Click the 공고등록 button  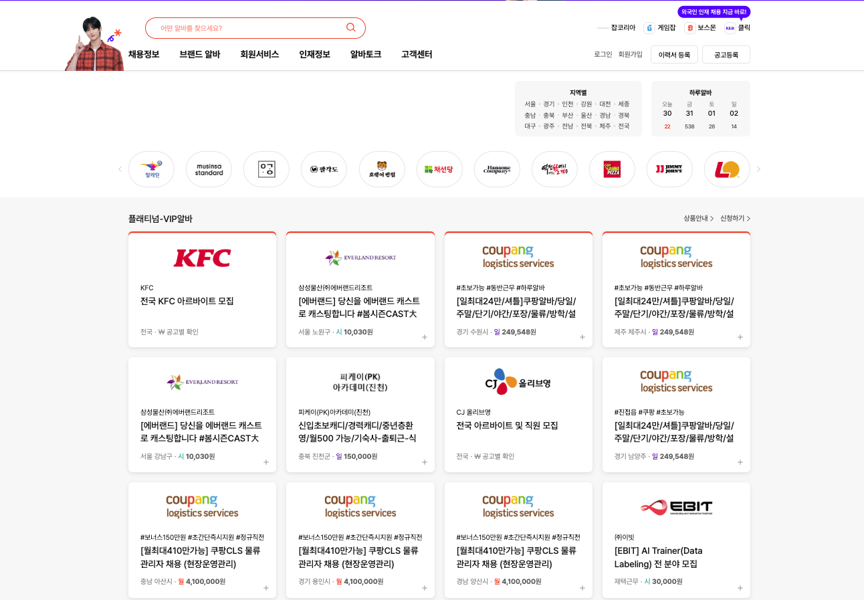[x=726, y=55]
